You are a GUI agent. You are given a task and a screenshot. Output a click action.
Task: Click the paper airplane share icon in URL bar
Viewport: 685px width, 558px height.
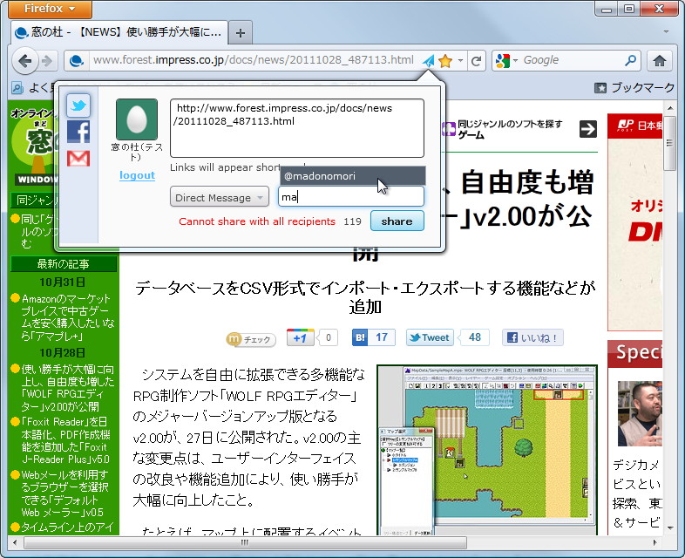click(x=429, y=61)
